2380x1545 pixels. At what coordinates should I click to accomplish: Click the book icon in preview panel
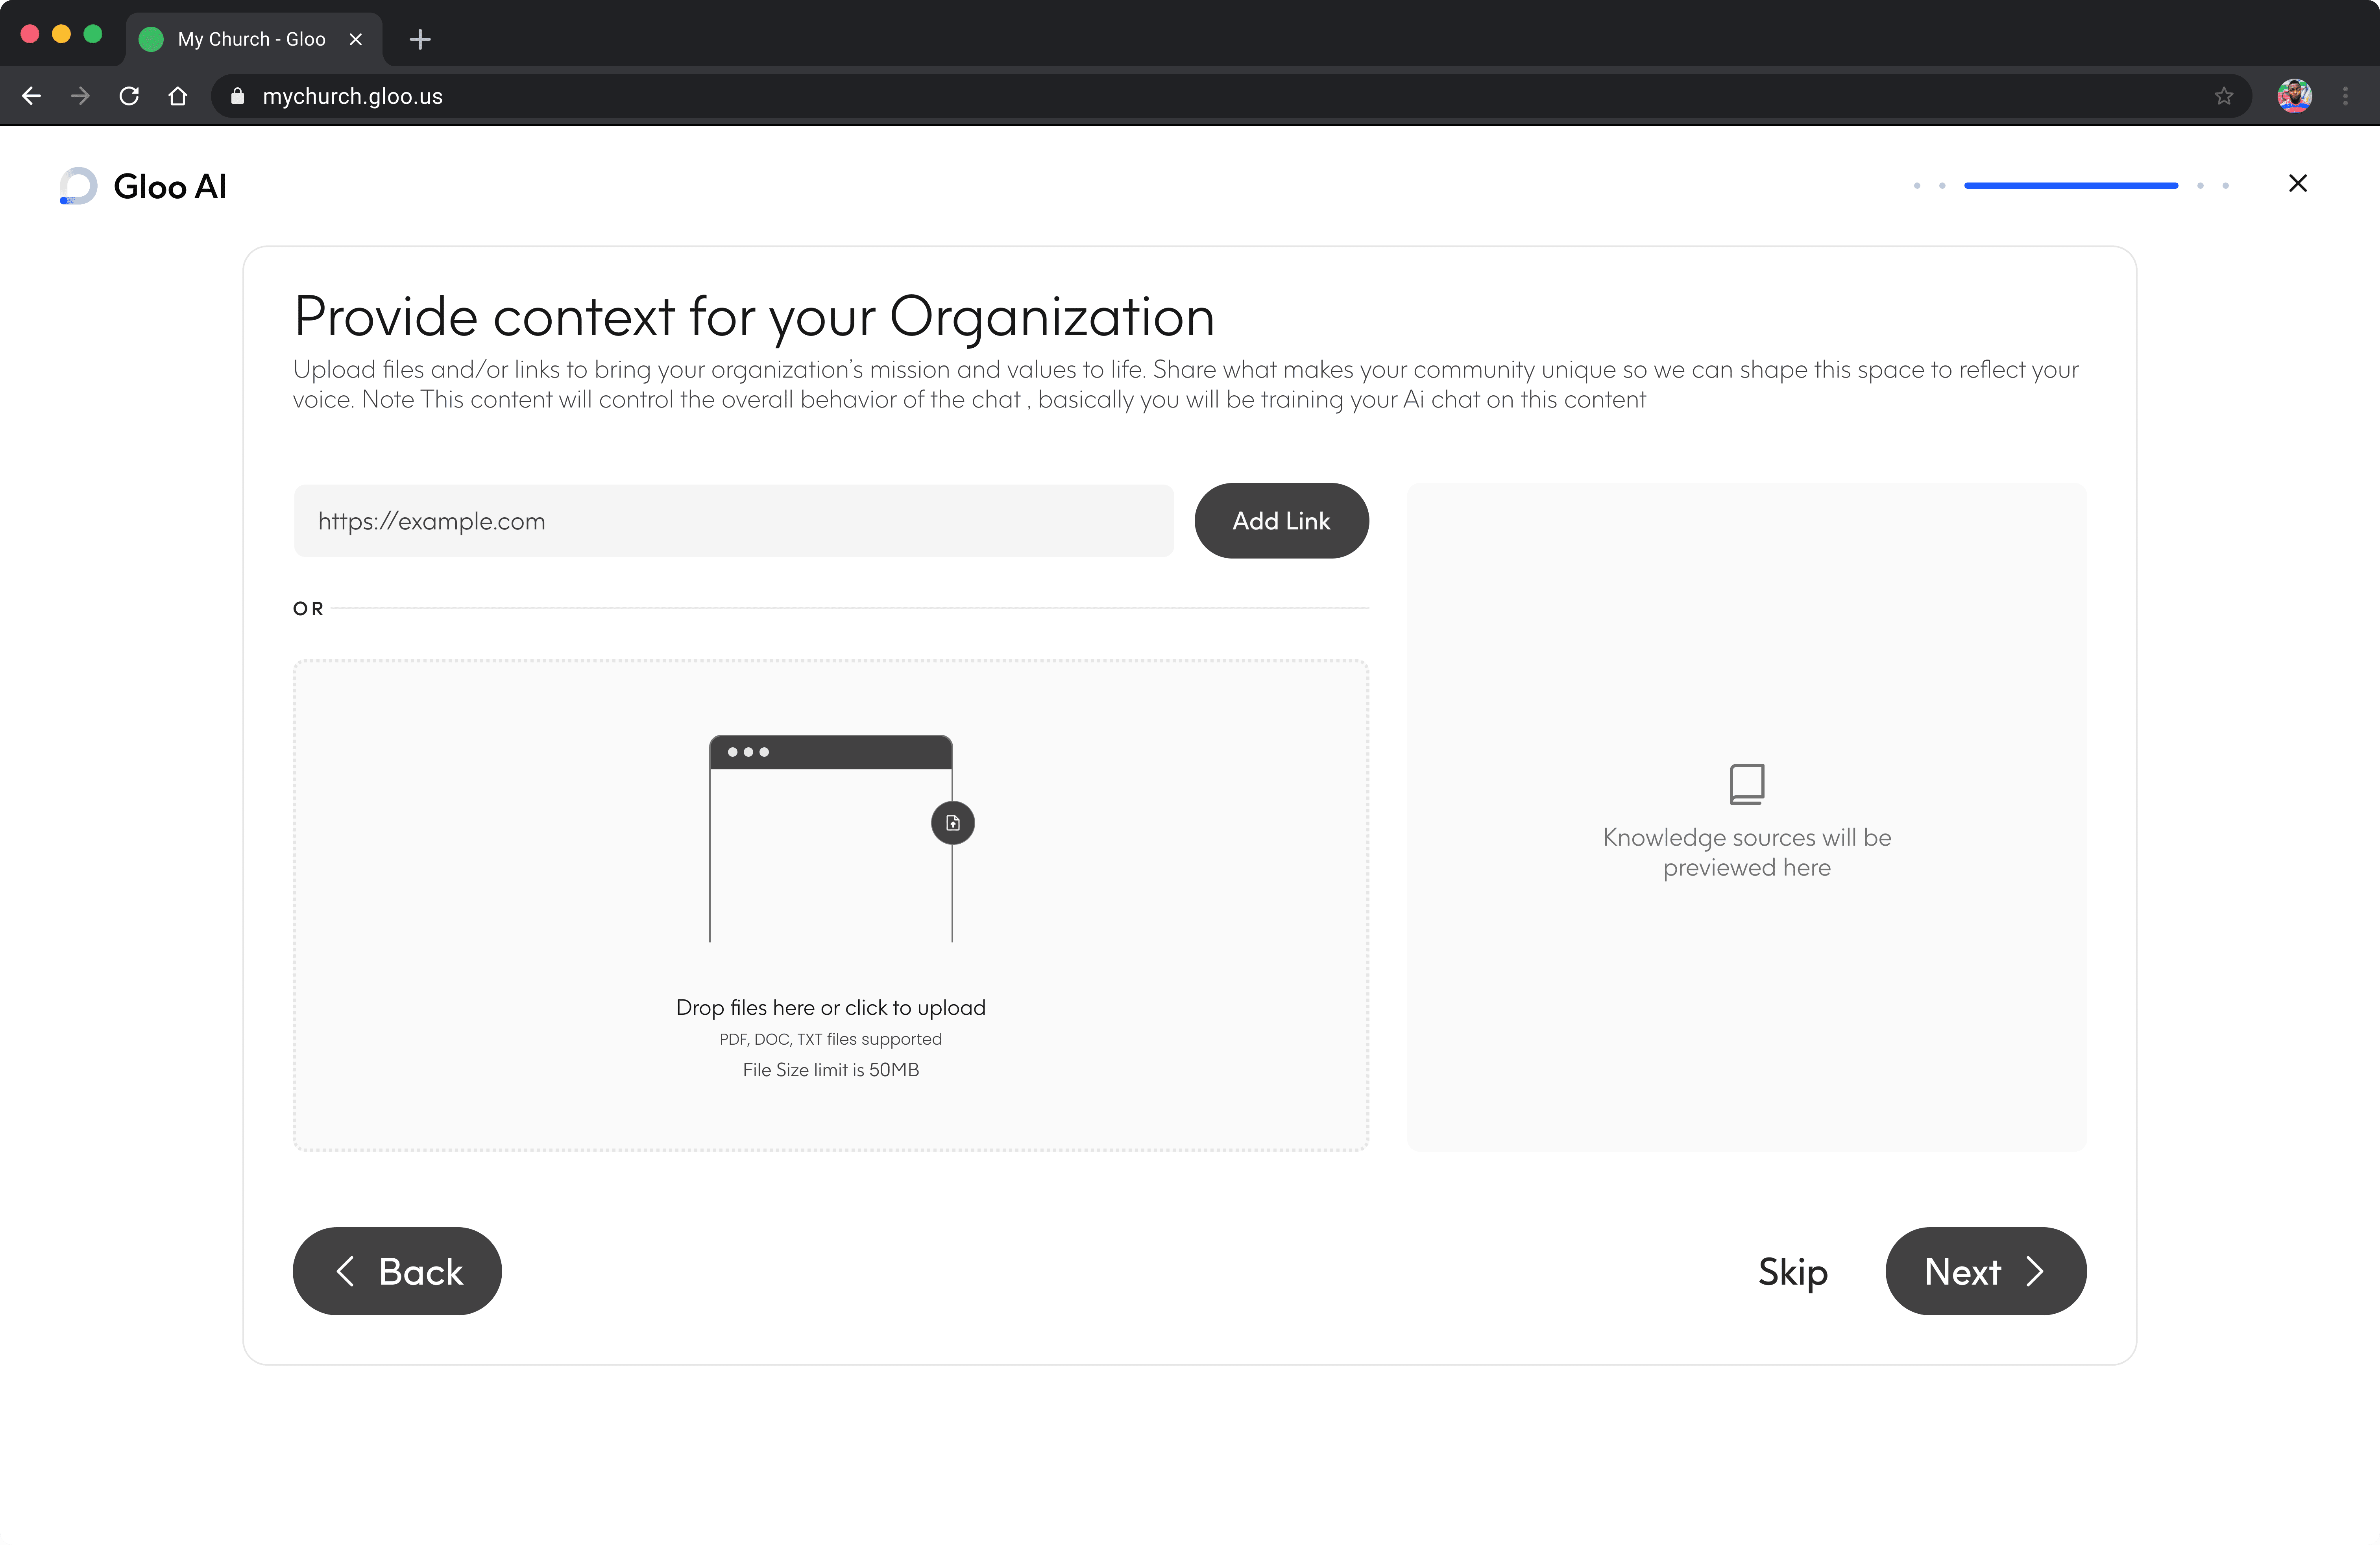pyautogui.click(x=1746, y=784)
